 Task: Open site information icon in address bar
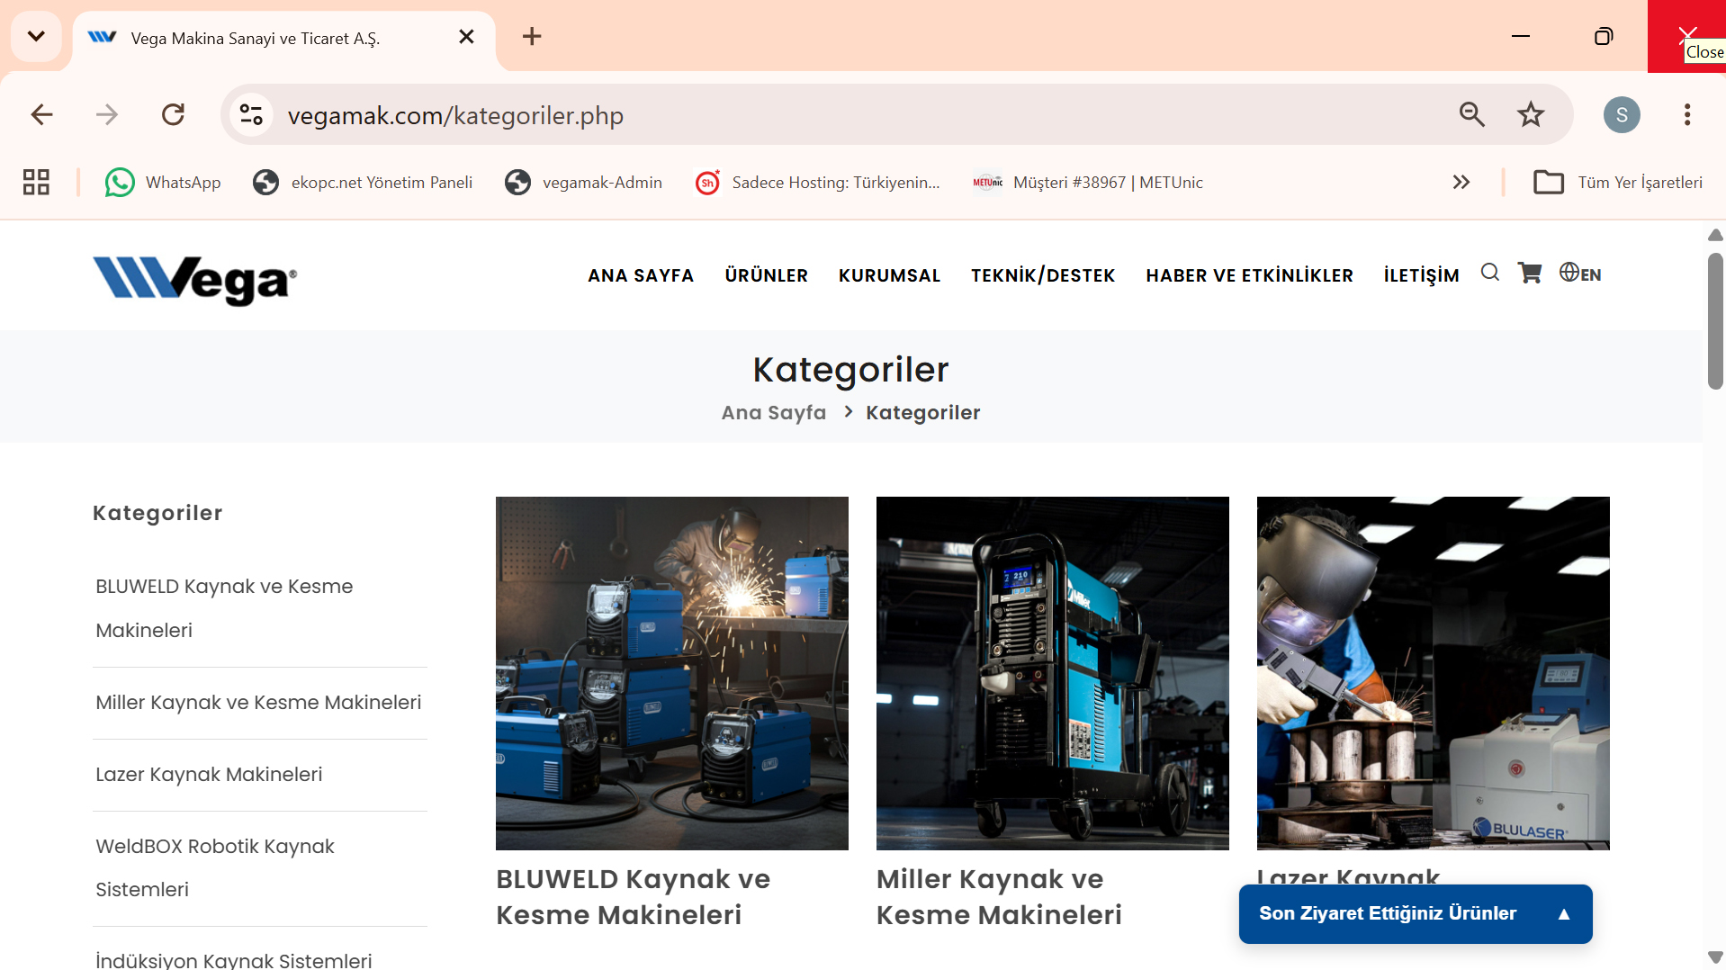251,115
